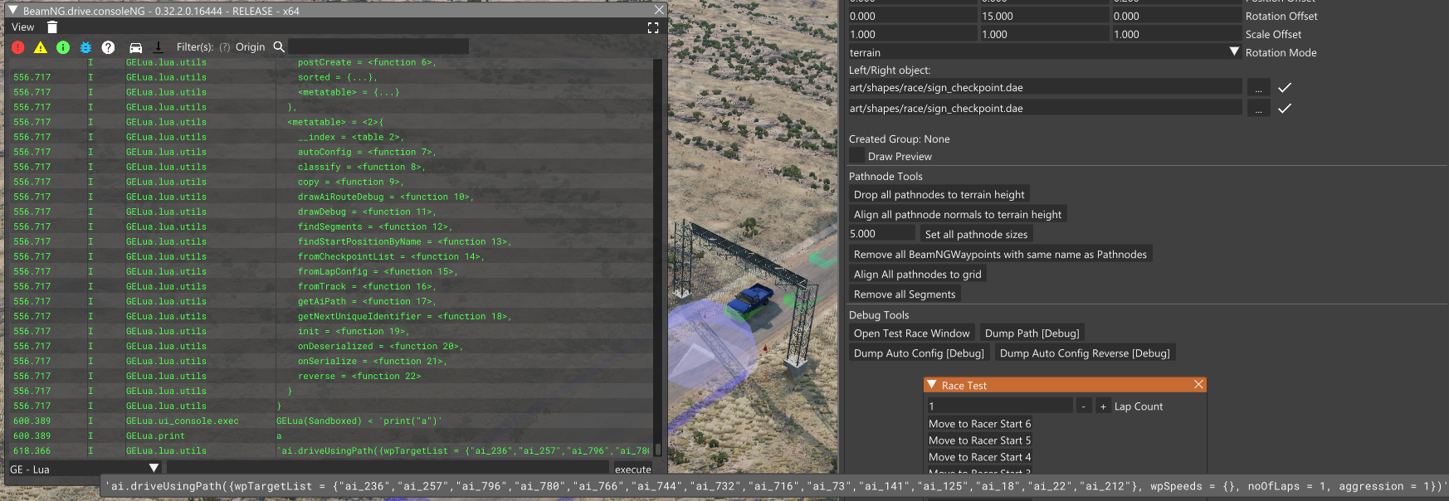Viewport: 1449px width, 501px height.
Task: Decrease Lap Count with minus button
Action: [1084, 406]
